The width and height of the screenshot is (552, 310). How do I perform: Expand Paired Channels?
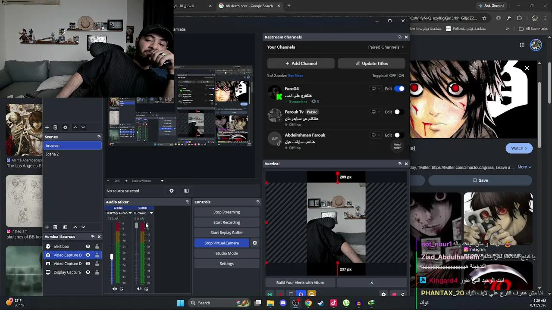(x=386, y=47)
